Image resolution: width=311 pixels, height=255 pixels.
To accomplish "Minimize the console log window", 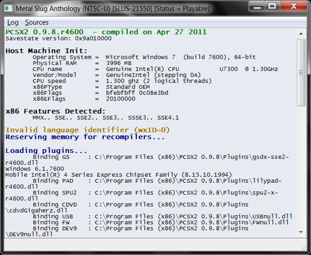I will pyautogui.click(x=257, y=6).
